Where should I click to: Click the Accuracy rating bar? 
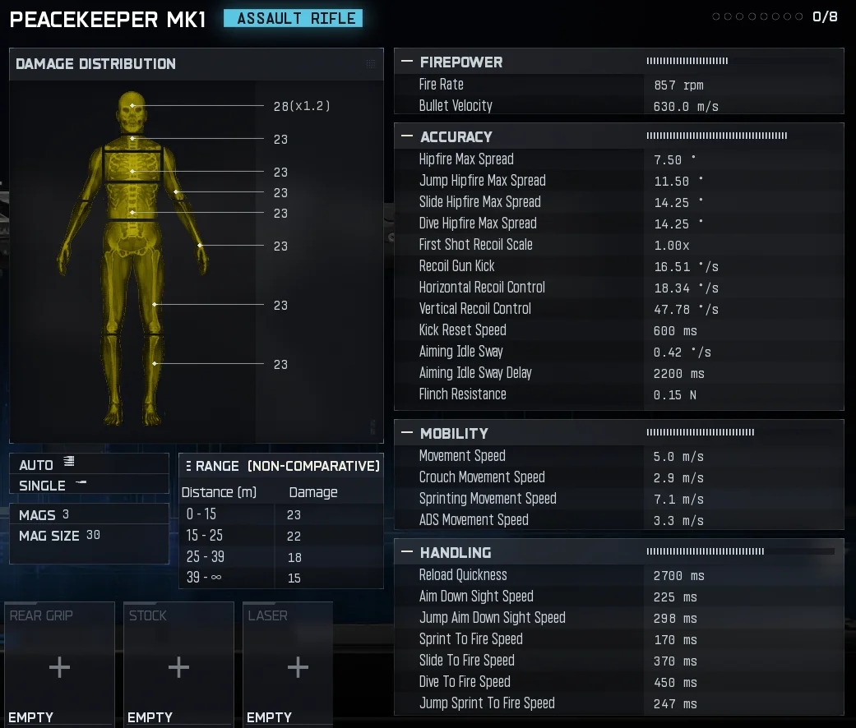click(x=716, y=136)
